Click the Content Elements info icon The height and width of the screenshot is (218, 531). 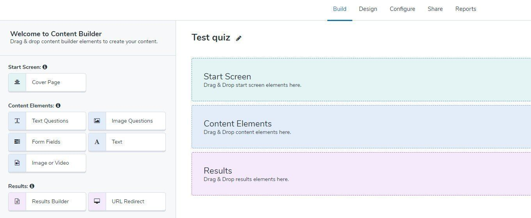tap(58, 105)
